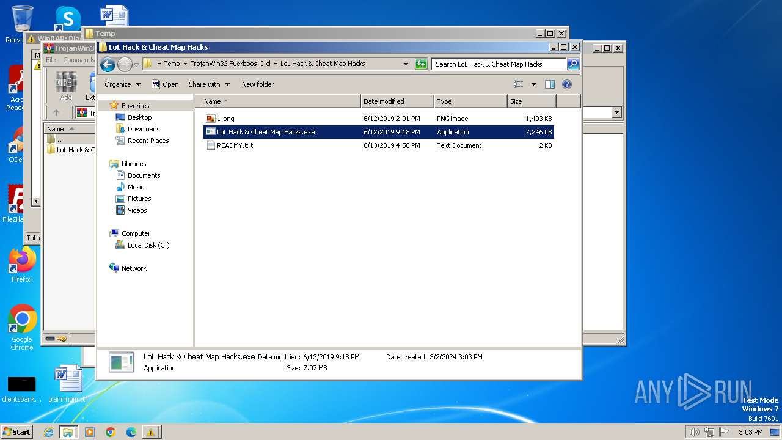
Task: Click the refresh button beside address bar
Action: click(x=421, y=64)
